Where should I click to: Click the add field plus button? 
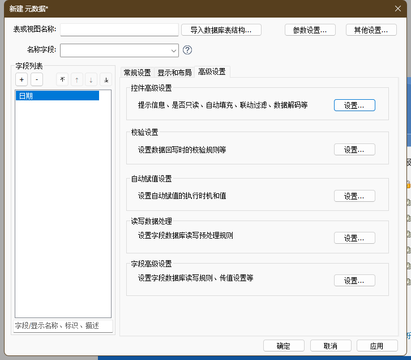tap(22, 80)
